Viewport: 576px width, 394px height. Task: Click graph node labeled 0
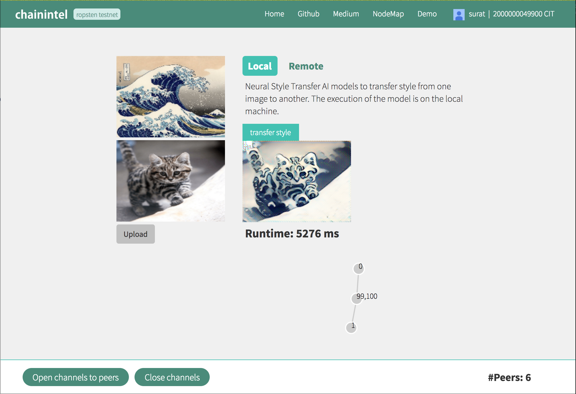pyautogui.click(x=358, y=269)
